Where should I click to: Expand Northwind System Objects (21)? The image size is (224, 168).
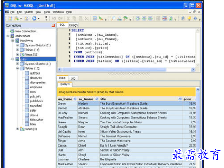[17, 45]
